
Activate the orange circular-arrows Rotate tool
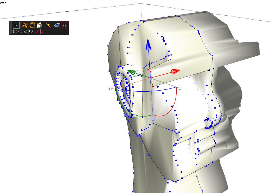[x=32, y=25]
